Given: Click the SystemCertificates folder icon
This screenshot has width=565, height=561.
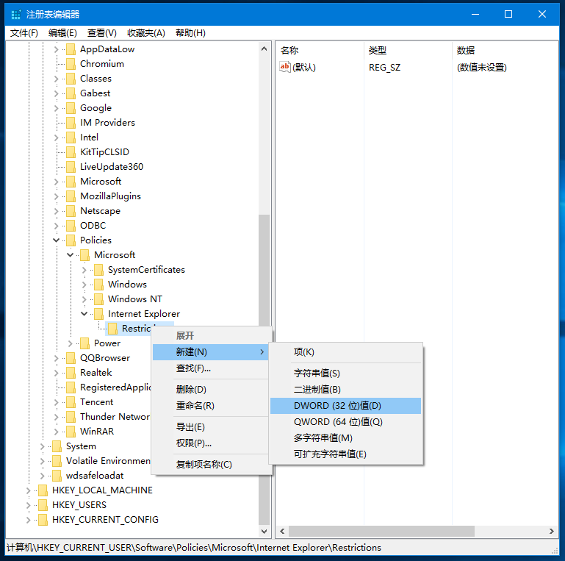Looking at the screenshot, I should [98, 270].
